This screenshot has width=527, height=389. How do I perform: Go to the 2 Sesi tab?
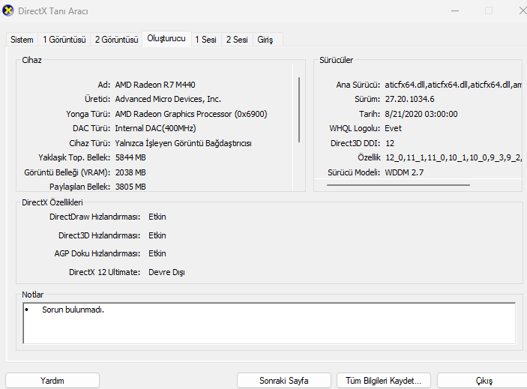237,40
